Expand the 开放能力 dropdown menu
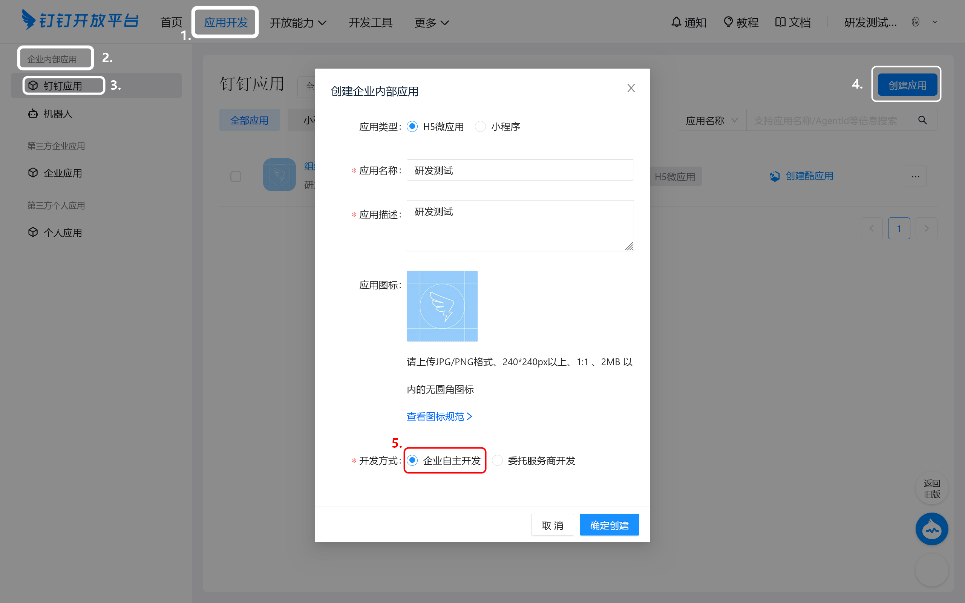 (298, 23)
